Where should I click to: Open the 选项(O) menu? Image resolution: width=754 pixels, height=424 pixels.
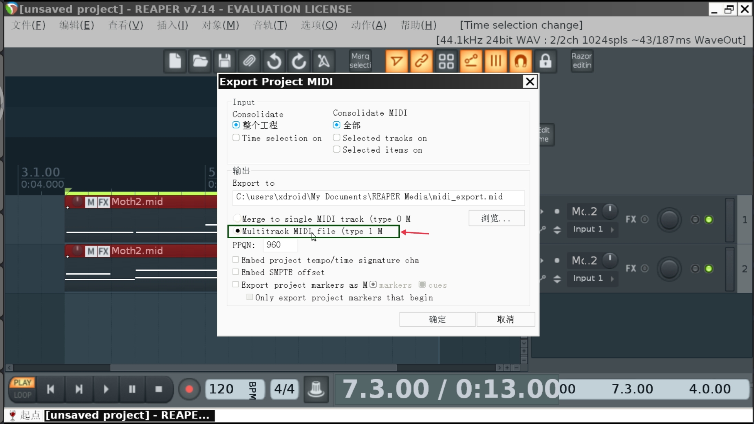point(319,25)
